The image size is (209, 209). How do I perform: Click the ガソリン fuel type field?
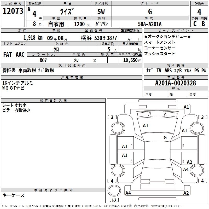pos(102,24)
